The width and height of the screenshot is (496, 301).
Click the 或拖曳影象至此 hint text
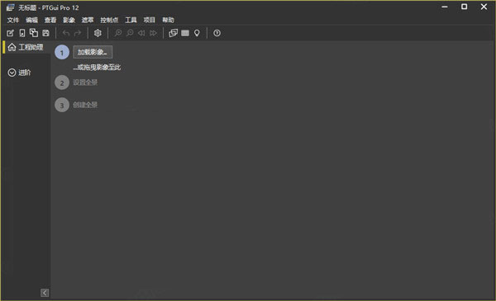97,67
